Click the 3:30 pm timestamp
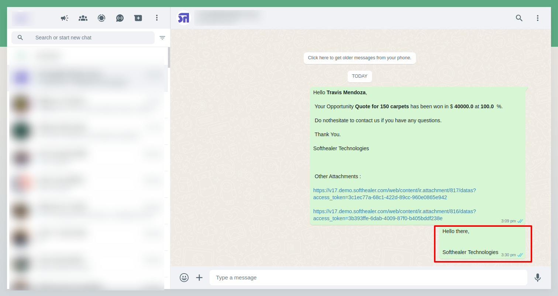Screen dimensions: 558x296 (x=508, y=255)
